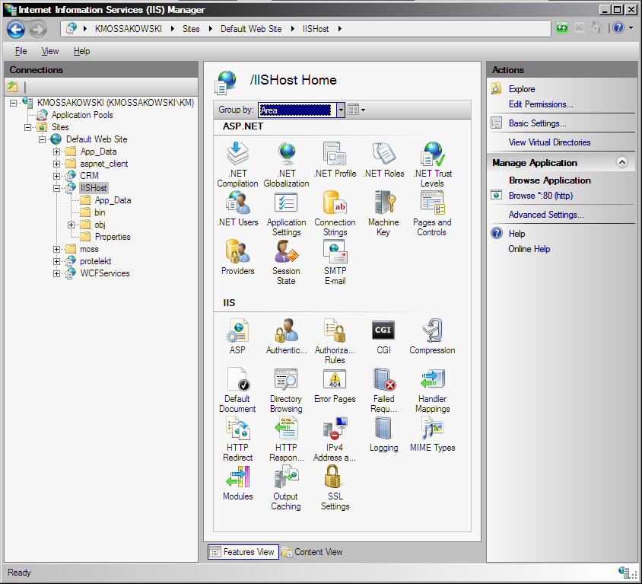Open Authentication feature
Image resolution: width=642 pixels, height=584 pixels.
(286, 337)
